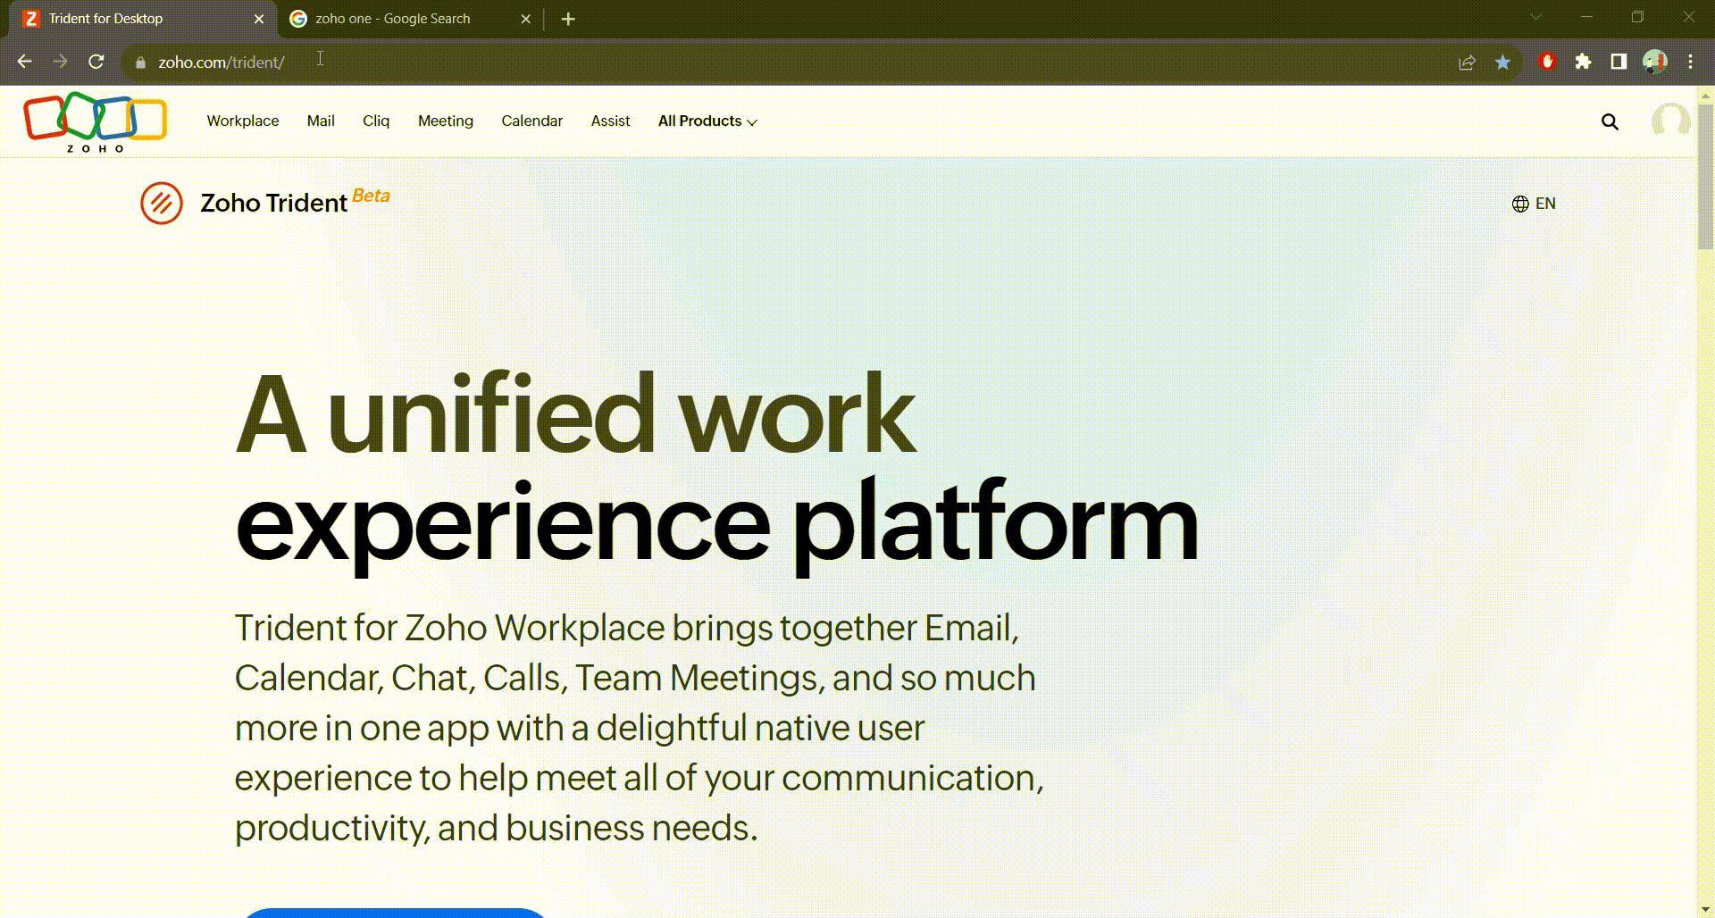Toggle the browser side panel icon

point(1619,62)
